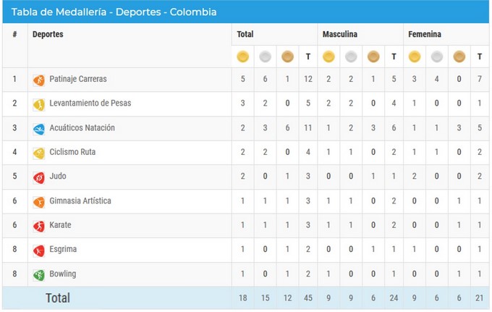Click the Levantamiento de Pesas icon
The width and height of the screenshot is (492, 312).
39,105
